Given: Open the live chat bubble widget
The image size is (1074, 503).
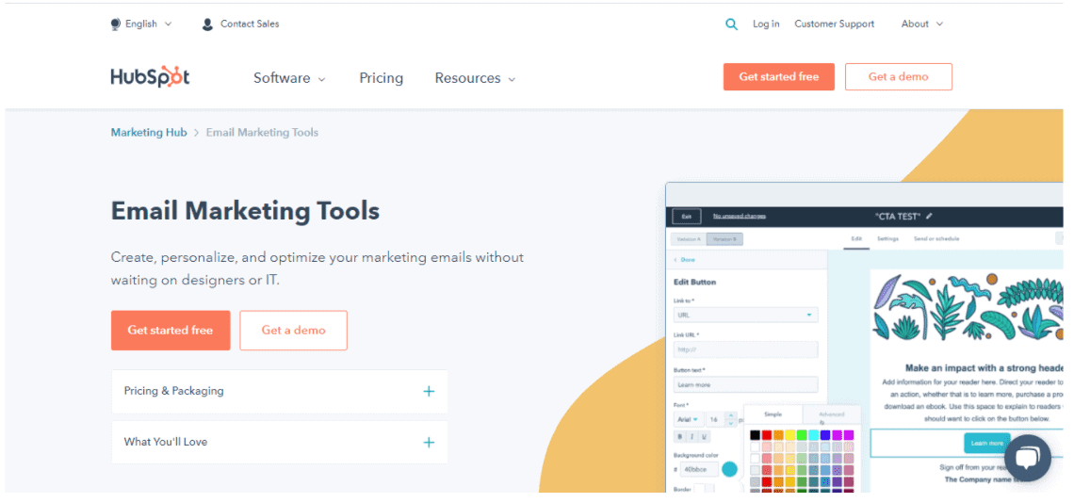Looking at the screenshot, I should (x=1027, y=458).
